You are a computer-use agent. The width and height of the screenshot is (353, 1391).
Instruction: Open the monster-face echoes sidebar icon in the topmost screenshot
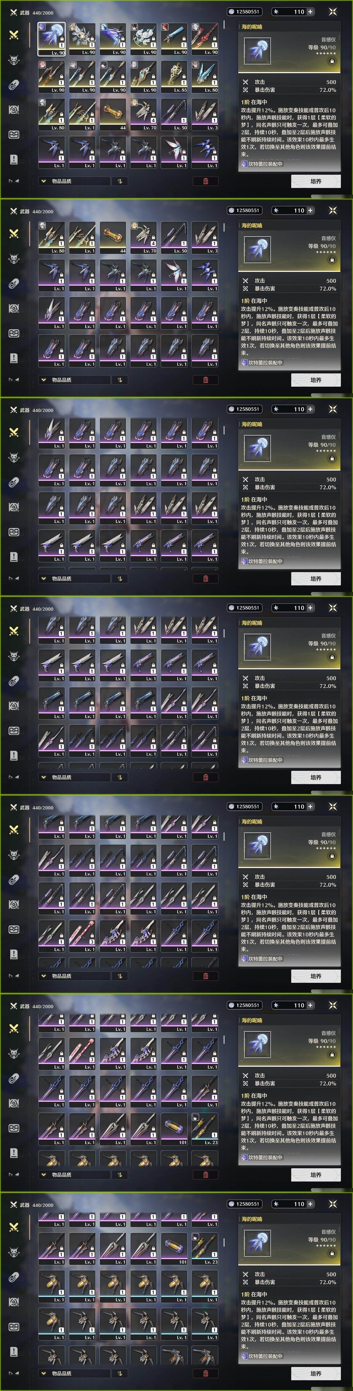(14, 59)
